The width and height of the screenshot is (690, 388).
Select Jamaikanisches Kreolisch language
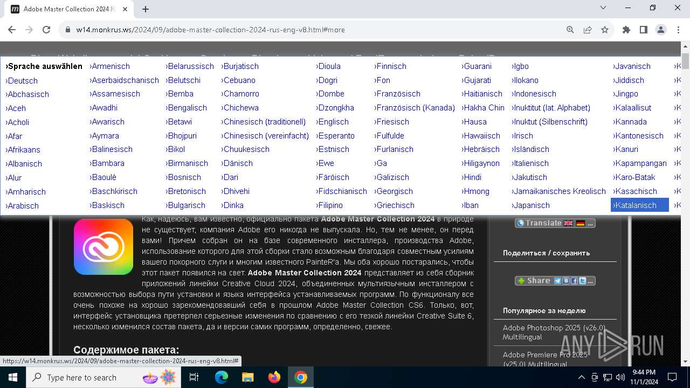[559, 191]
